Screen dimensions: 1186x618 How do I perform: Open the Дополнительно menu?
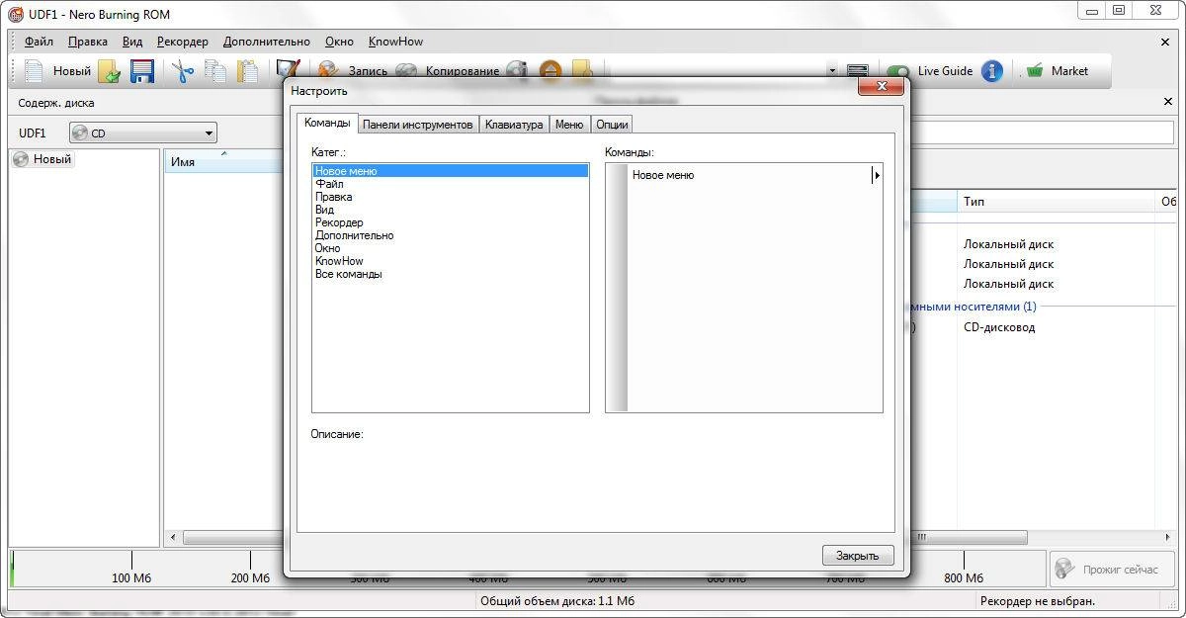[x=267, y=42]
